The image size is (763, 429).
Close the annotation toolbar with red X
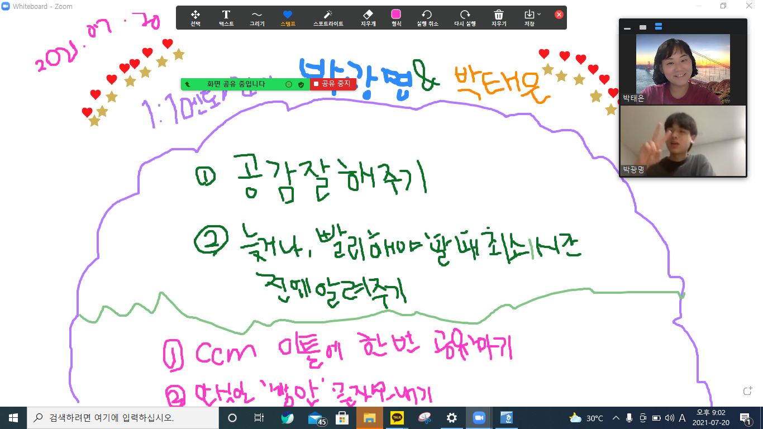[x=559, y=15]
